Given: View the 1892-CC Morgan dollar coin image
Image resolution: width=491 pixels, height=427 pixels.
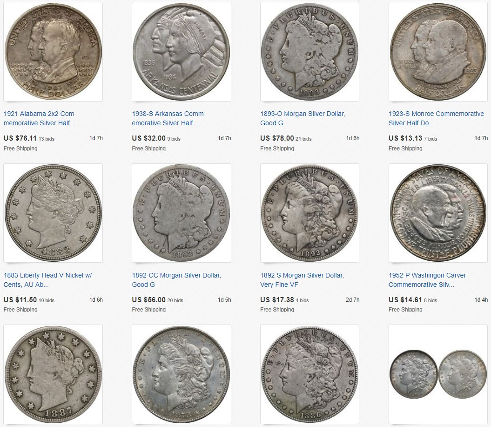Looking at the screenshot, I should point(182,213).
